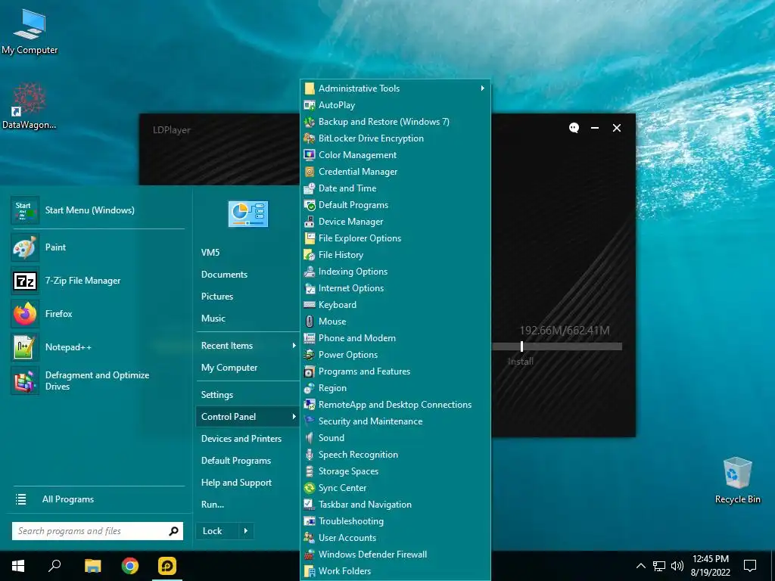This screenshot has width=775, height=581.
Task: Launch 7-Zip File Manager icon
Action: (25, 281)
